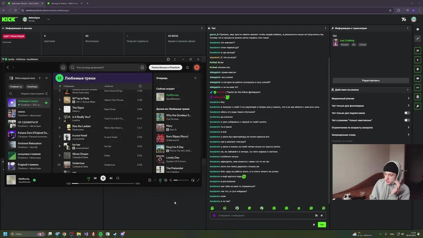The width and height of the screenshot is (423, 238).
Task: Click the Редактировать button
Action: tap(370, 80)
